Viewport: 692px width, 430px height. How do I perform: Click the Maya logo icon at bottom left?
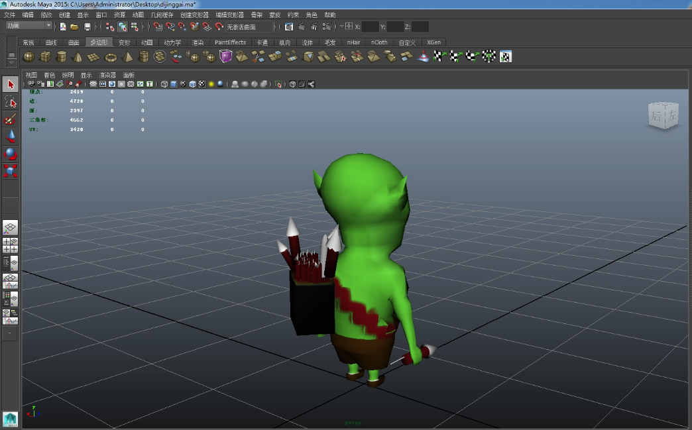(x=10, y=419)
